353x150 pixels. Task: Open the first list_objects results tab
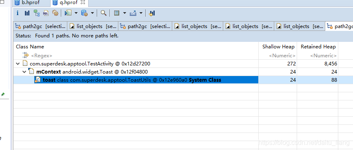point(93,26)
